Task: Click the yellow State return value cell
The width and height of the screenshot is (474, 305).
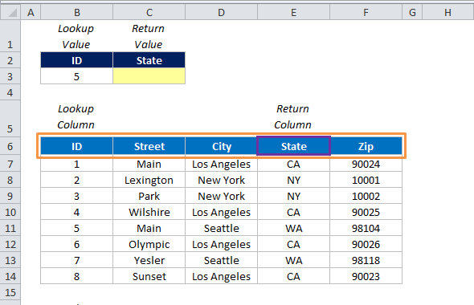Action: [149, 76]
